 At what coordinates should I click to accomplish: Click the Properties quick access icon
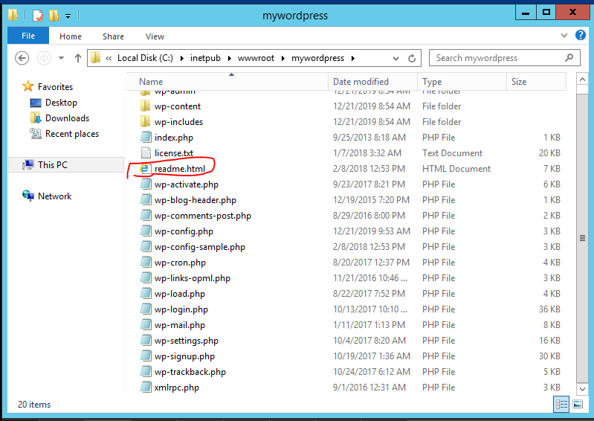[x=38, y=16]
